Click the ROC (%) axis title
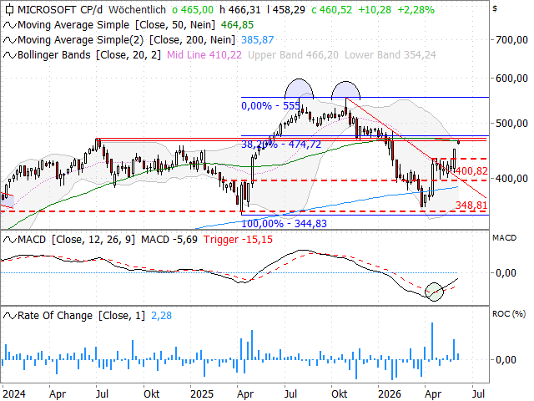 click(509, 314)
